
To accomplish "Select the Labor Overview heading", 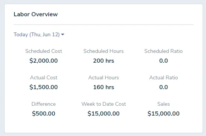I will (36, 14).
